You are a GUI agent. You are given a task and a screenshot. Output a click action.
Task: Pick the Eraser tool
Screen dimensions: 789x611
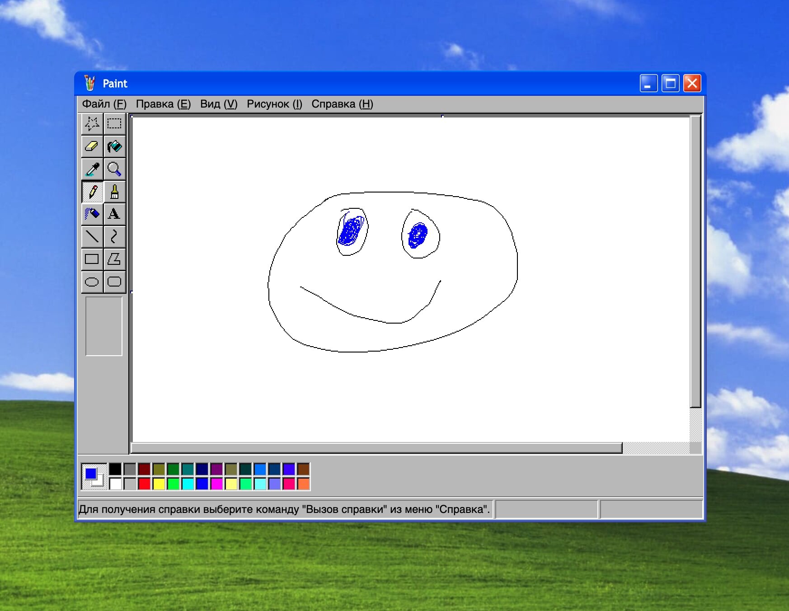(92, 146)
